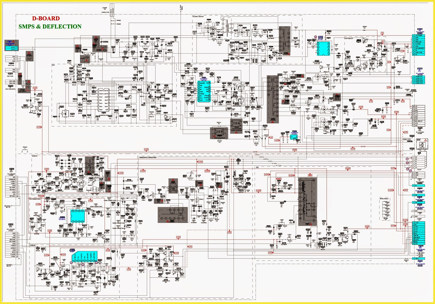This screenshot has height=304, width=435.
Task: Click the cyan +B CTRL IC
Action: pyautogui.click(x=324, y=48)
